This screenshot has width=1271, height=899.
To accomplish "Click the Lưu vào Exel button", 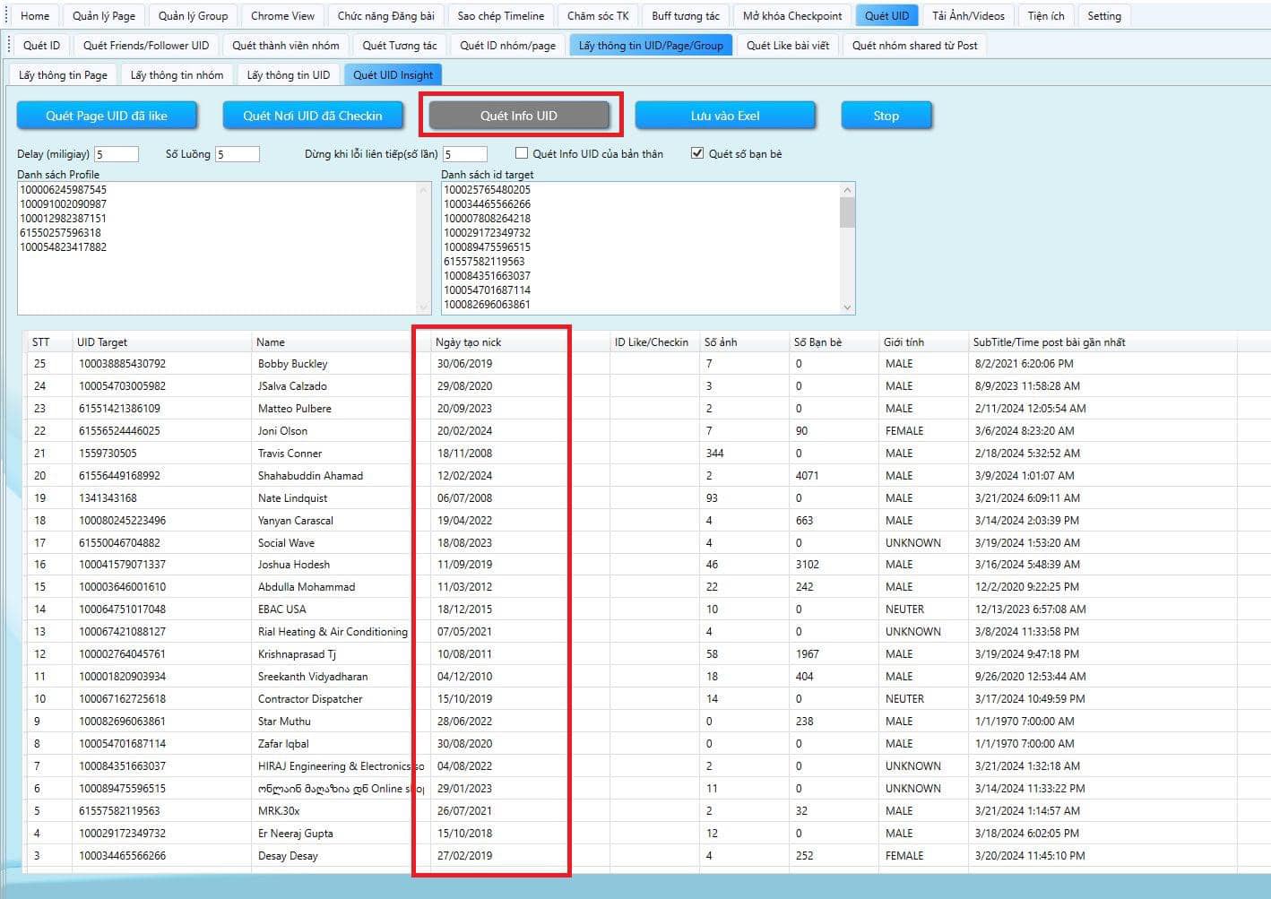I will 725,116.
